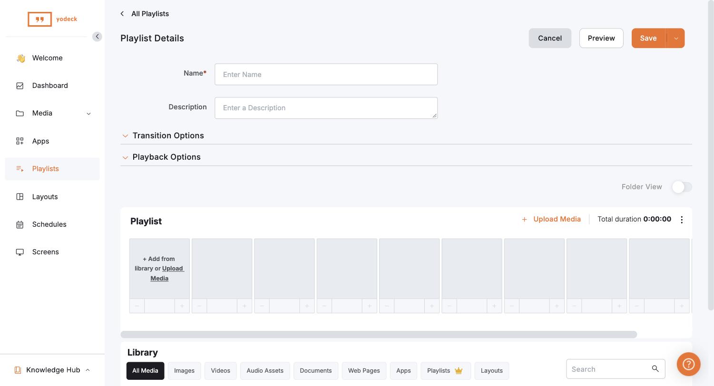Click the Schedules calendar icon

click(20, 224)
